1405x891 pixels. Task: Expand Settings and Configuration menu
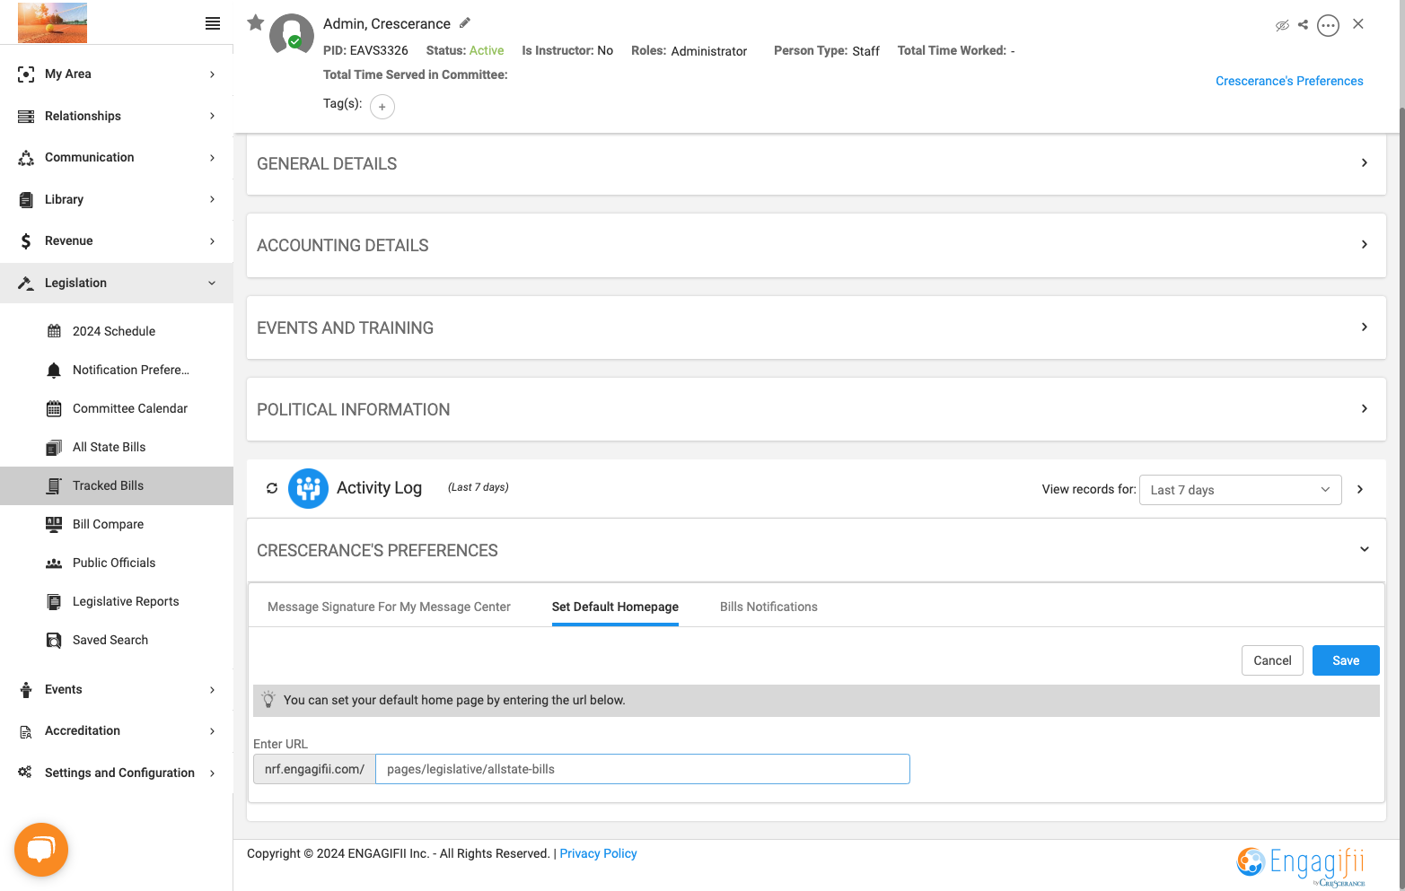coord(117,773)
